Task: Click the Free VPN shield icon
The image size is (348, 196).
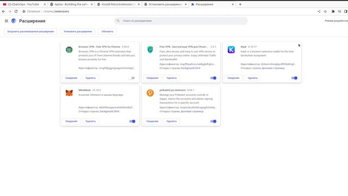Action: click(150, 50)
